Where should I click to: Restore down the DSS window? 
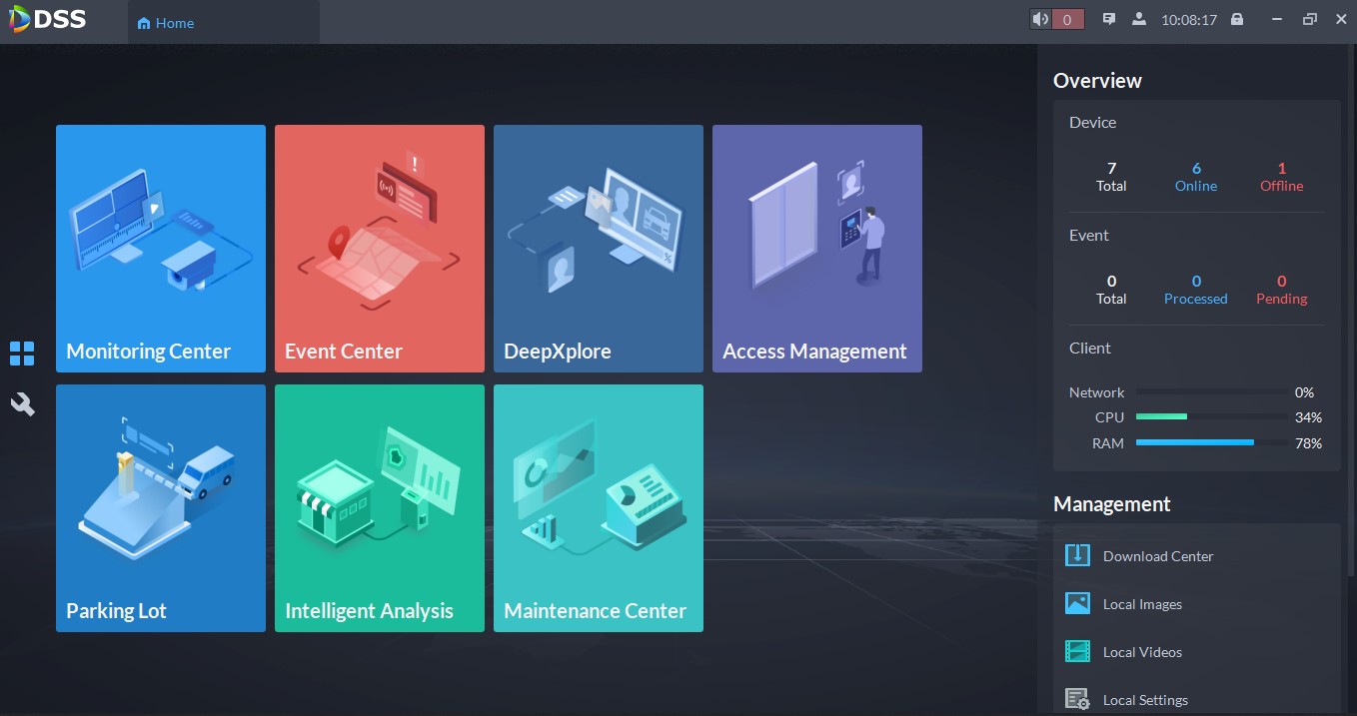(x=1309, y=19)
